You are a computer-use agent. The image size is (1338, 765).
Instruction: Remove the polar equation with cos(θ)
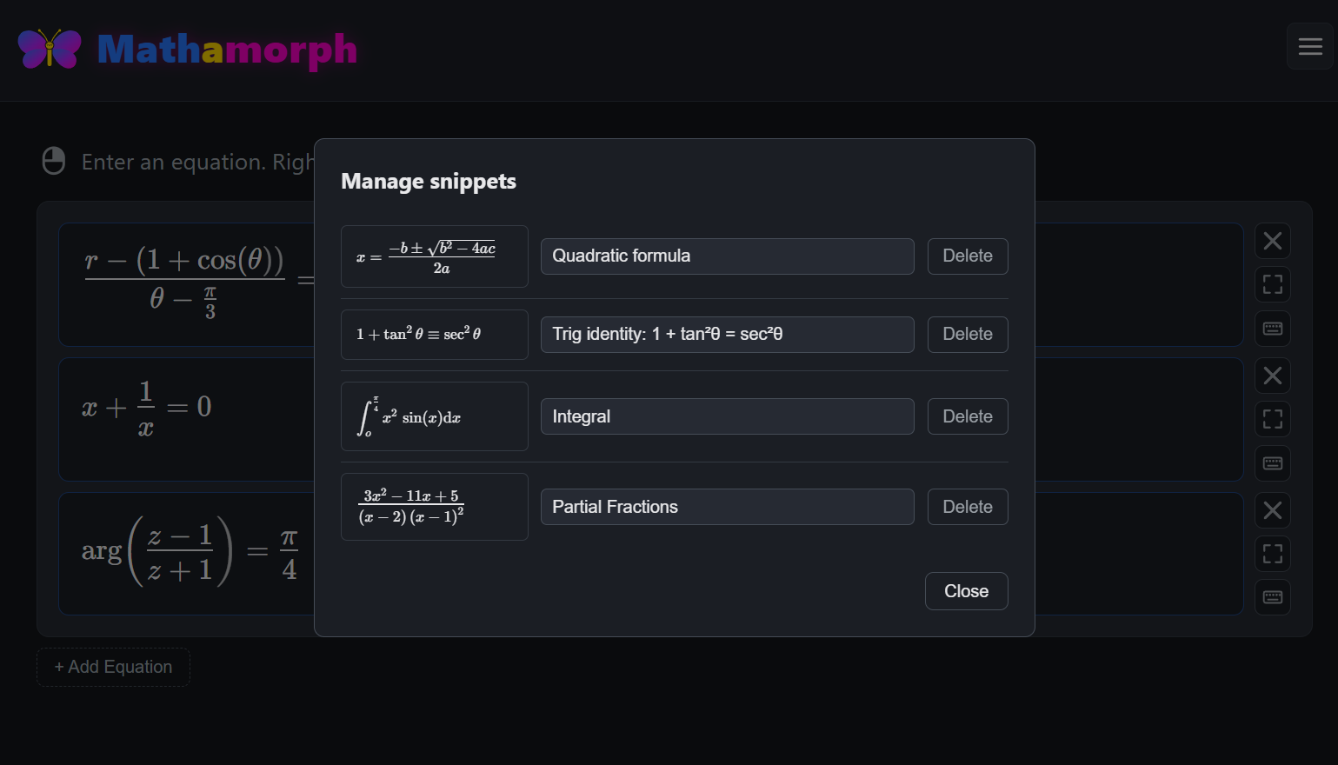point(1273,241)
